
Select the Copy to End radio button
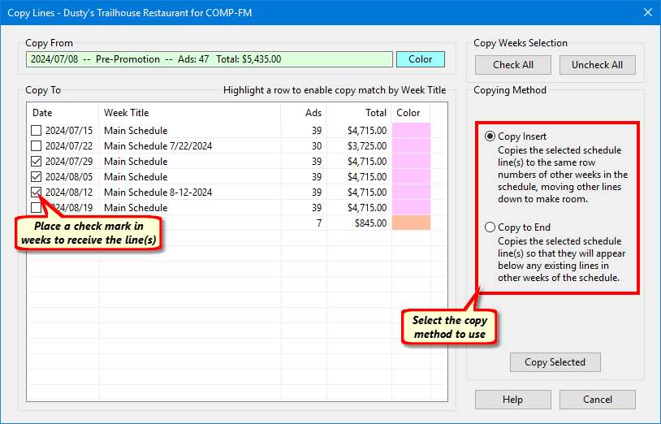coord(490,227)
